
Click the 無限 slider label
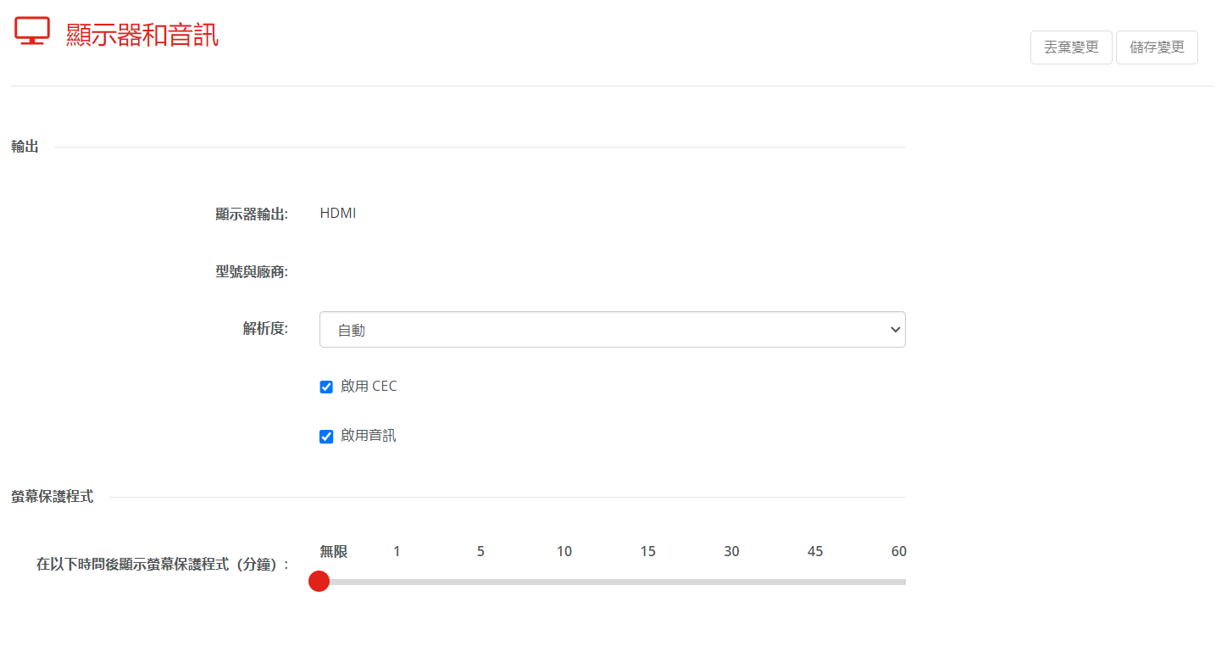tap(333, 552)
